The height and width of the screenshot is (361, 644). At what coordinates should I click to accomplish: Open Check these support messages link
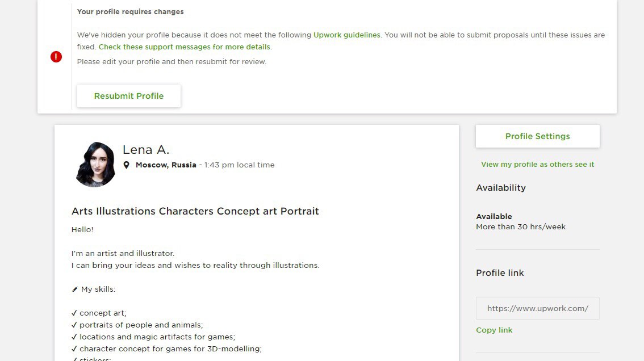(185, 47)
